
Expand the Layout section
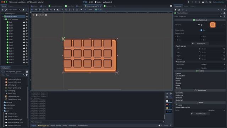(178, 74)
